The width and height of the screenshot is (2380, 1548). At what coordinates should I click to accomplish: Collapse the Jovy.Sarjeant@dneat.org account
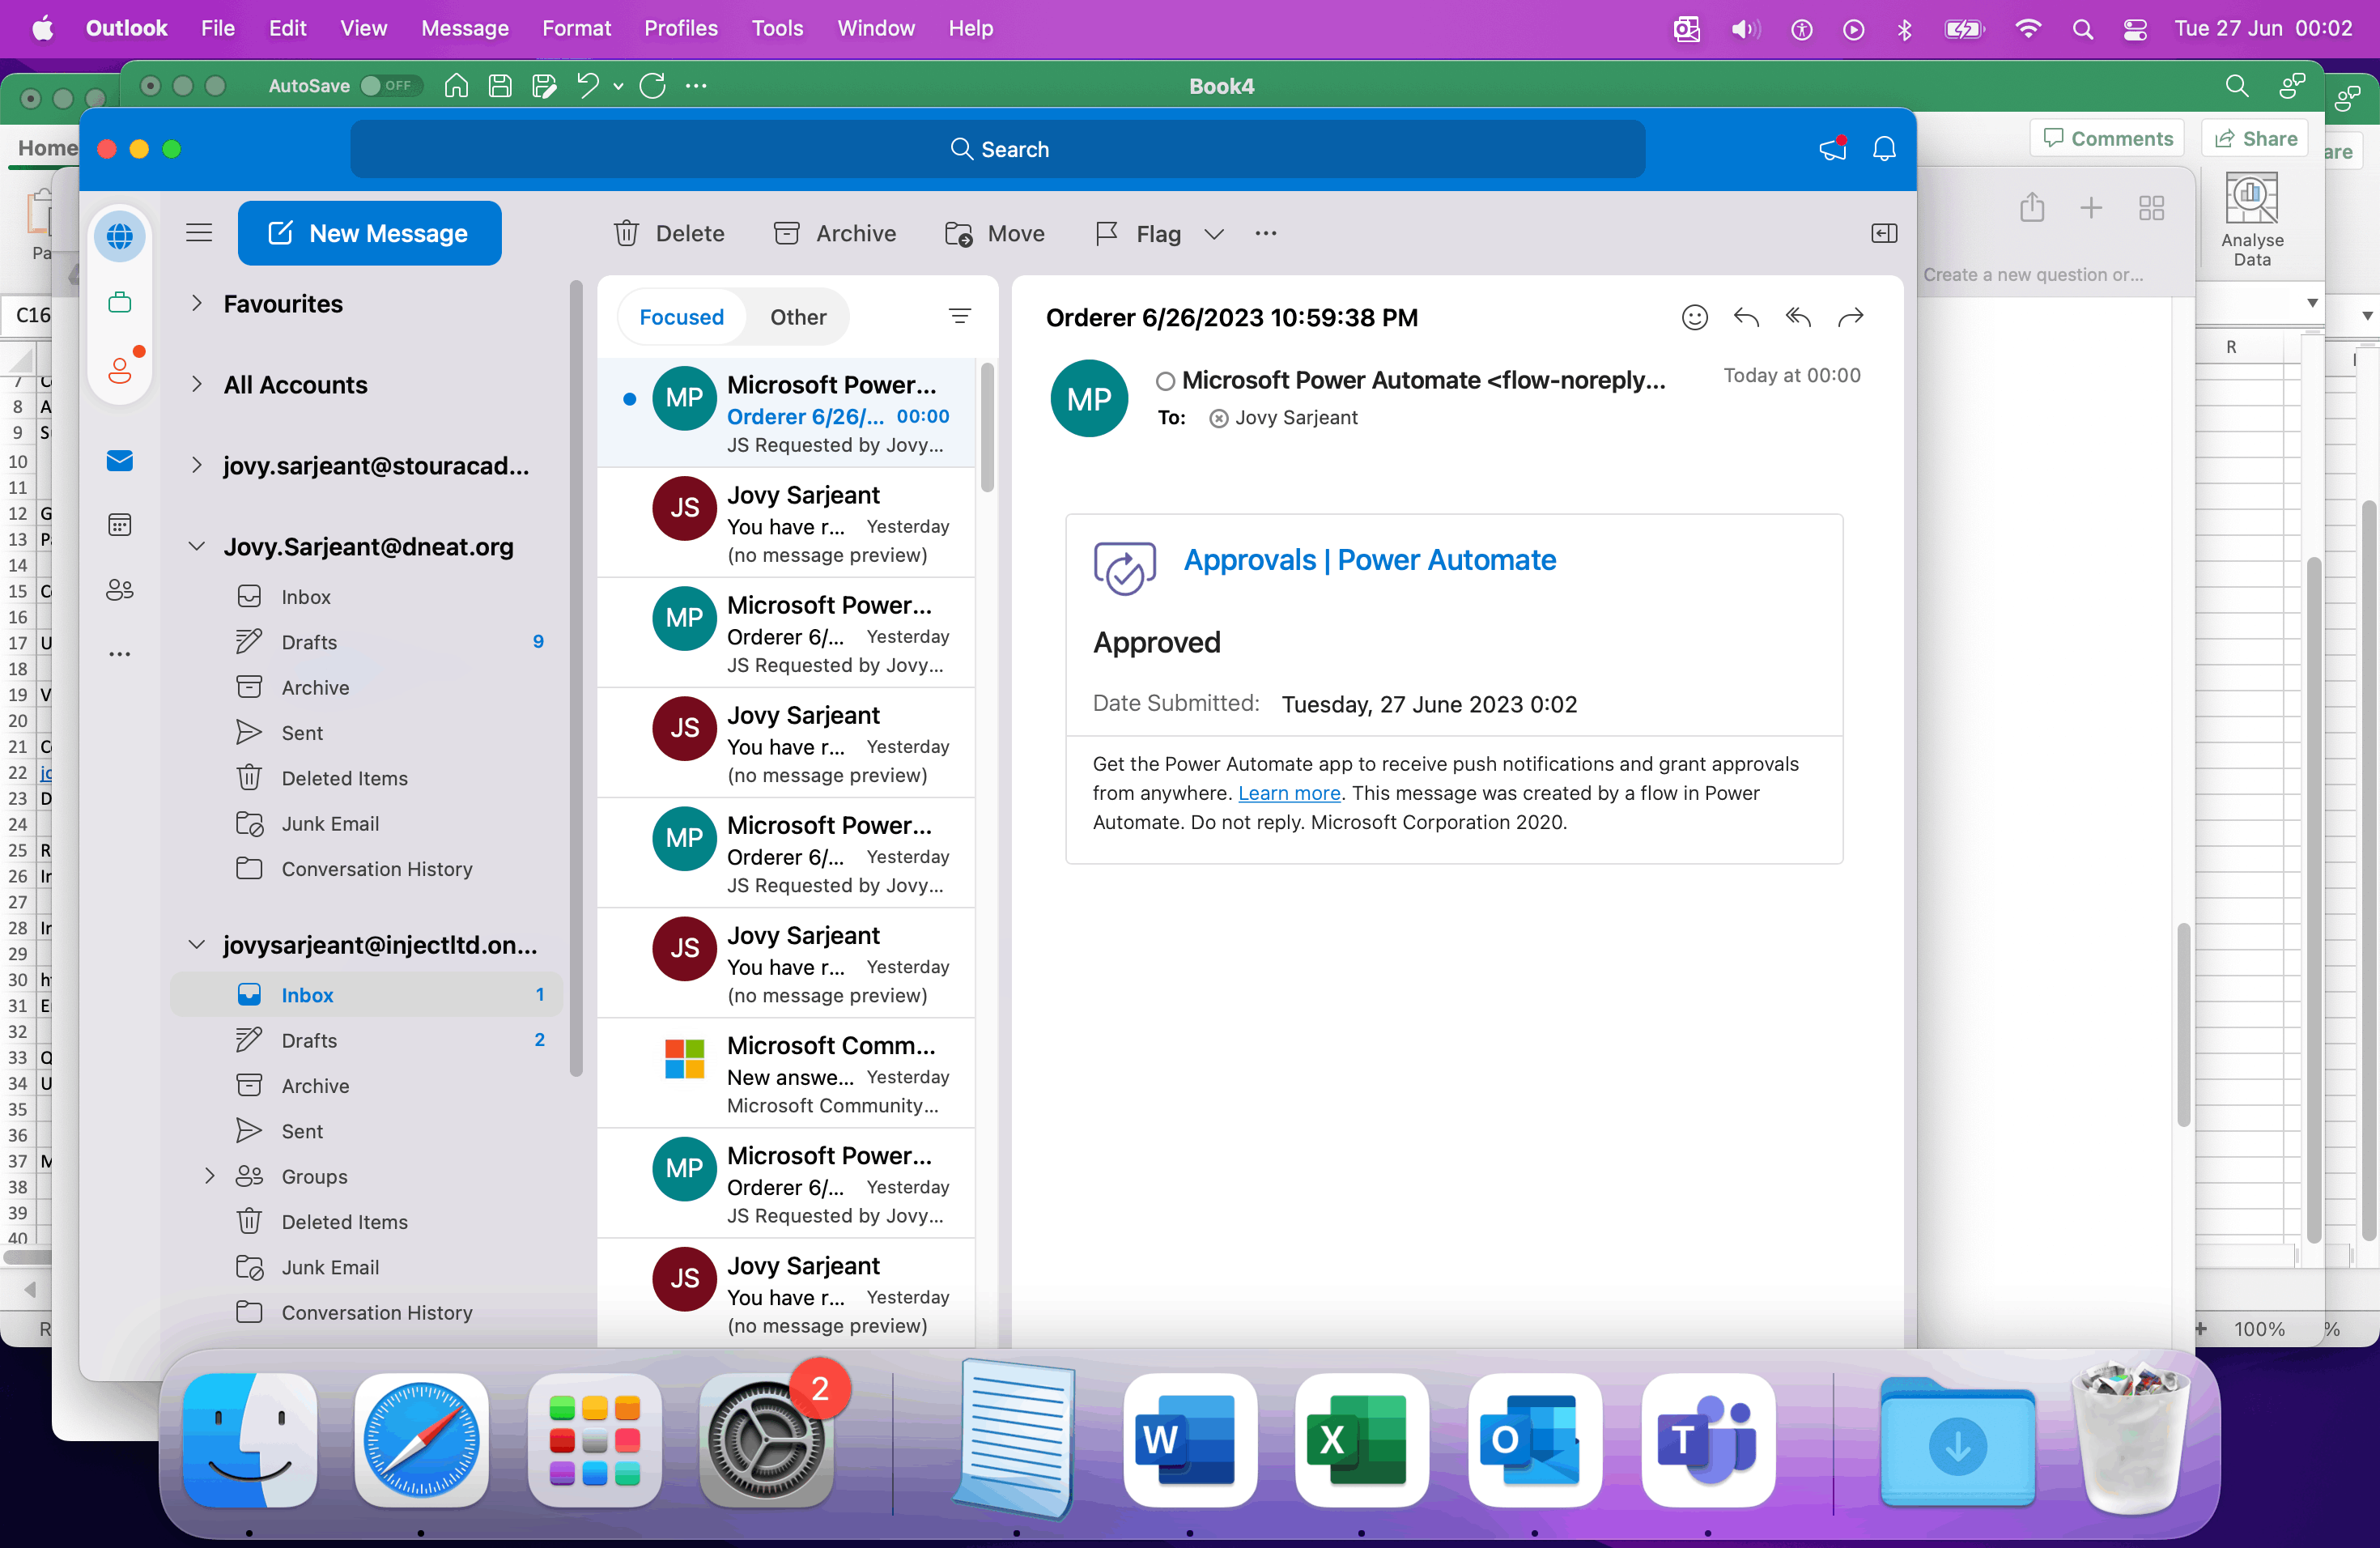click(197, 546)
